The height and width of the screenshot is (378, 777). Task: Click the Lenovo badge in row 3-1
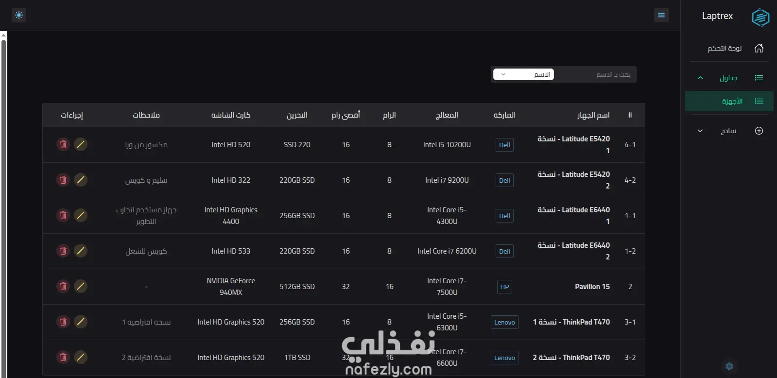coord(504,322)
